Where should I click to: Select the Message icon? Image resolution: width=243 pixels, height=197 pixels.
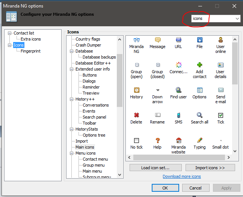[x=158, y=40]
